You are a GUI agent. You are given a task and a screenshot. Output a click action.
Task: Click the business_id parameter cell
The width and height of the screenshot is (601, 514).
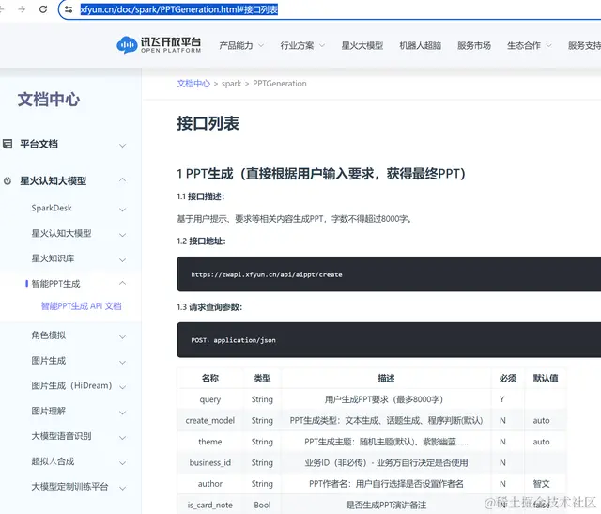point(210,462)
